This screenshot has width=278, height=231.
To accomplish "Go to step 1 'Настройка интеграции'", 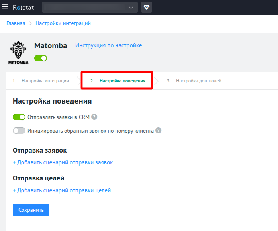I will coord(45,81).
